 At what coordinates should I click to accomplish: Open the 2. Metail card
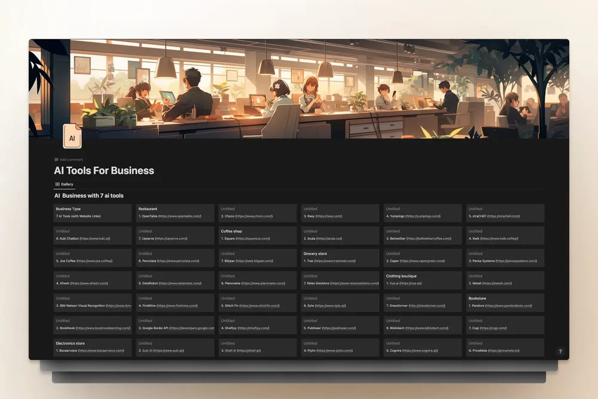(505, 281)
